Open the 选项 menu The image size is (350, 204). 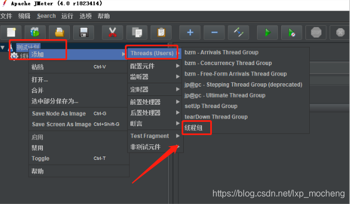coord(85,16)
